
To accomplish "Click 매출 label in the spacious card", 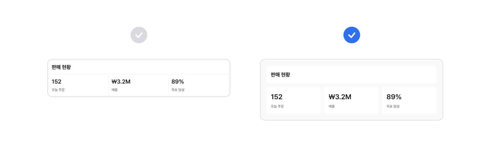I will point(332,106).
